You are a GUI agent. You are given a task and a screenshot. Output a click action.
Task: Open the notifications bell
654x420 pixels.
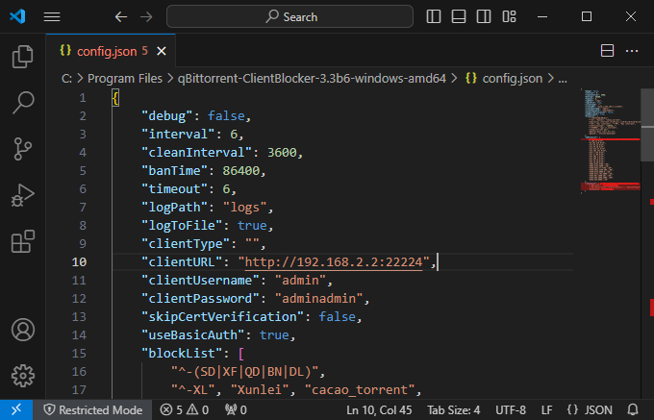633,410
